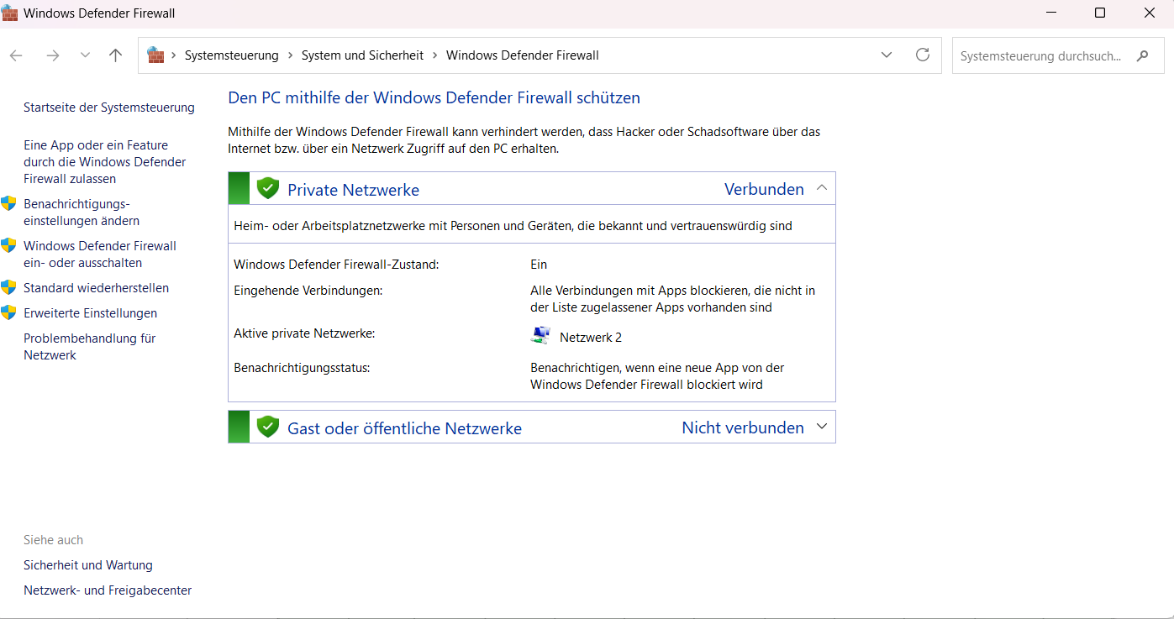
Task: Click green shield icon of Private Netzwerke
Action: tap(268, 188)
